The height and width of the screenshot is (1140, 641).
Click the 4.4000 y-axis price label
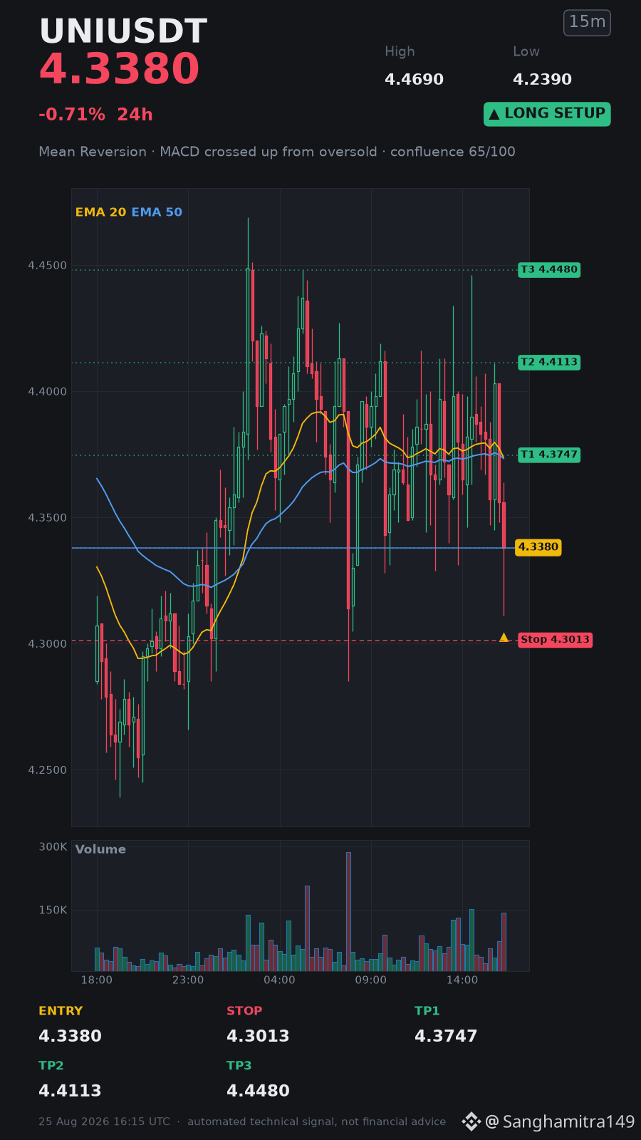click(47, 392)
